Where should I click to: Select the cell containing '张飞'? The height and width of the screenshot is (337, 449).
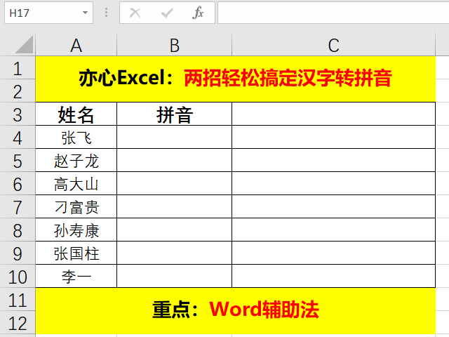(76, 138)
